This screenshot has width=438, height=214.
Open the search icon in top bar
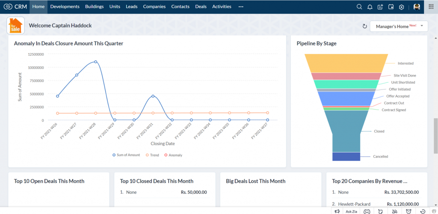(x=359, y=7)
